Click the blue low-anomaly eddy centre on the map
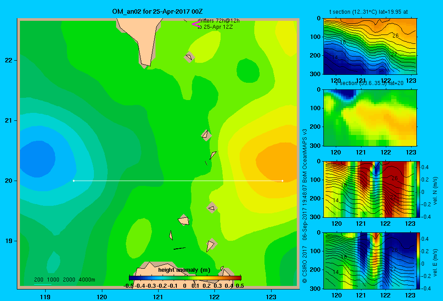 point(37,158)
